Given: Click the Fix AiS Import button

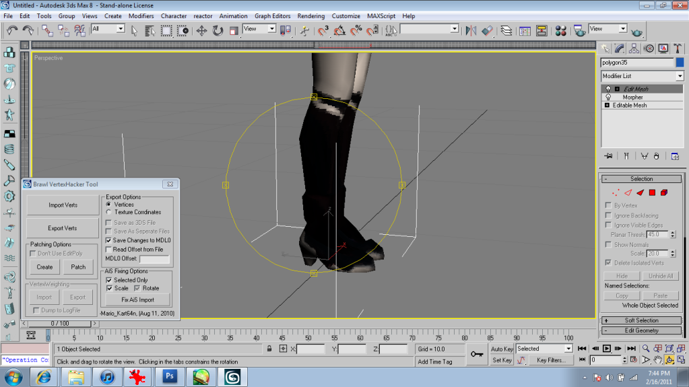Looking at the screenshot, I should click(x=137, y=300).
